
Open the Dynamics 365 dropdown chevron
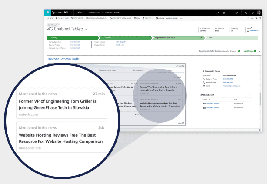(71, 13)
